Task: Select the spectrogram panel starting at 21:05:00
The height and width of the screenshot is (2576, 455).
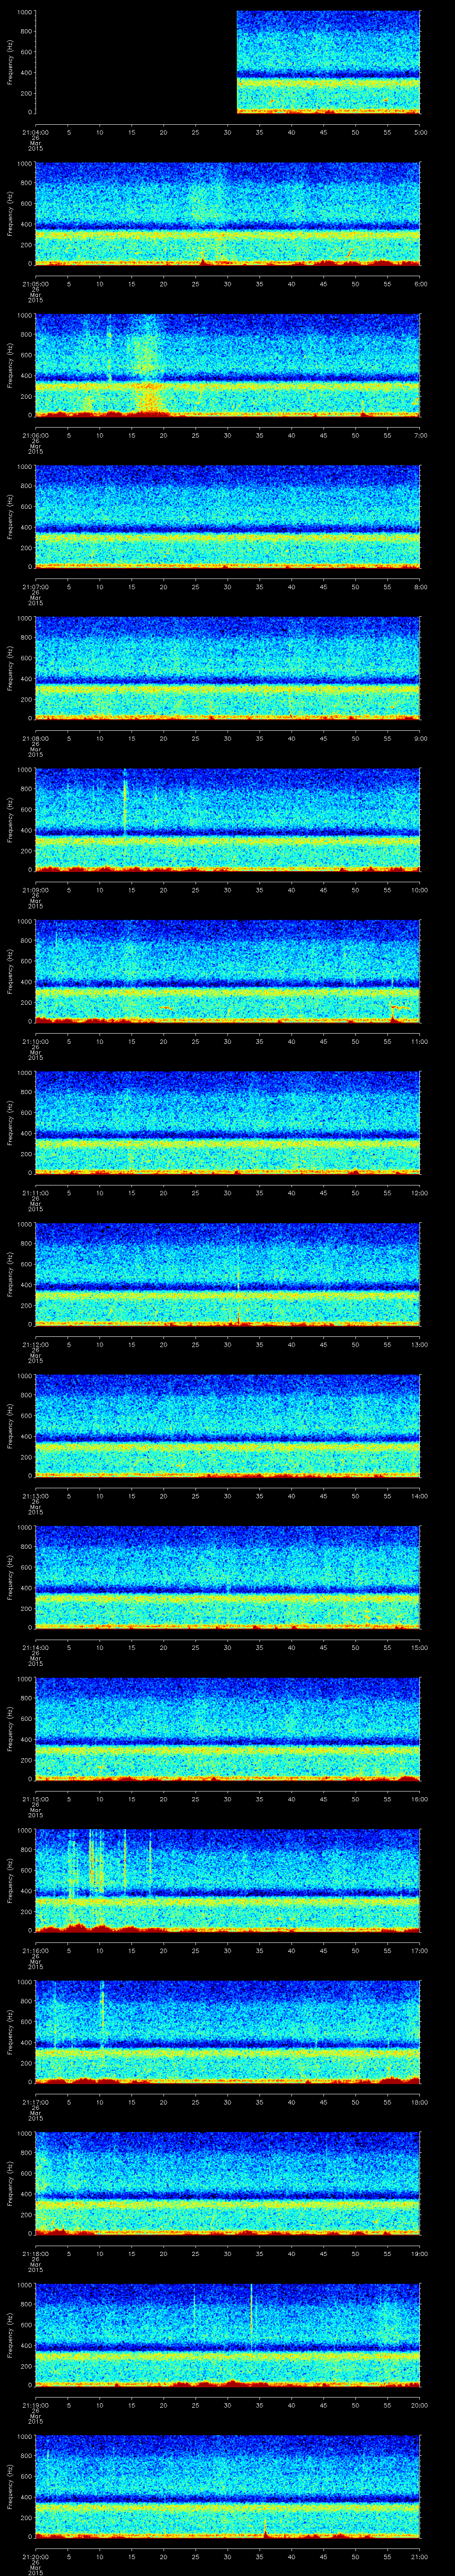Action: point(228,214)
